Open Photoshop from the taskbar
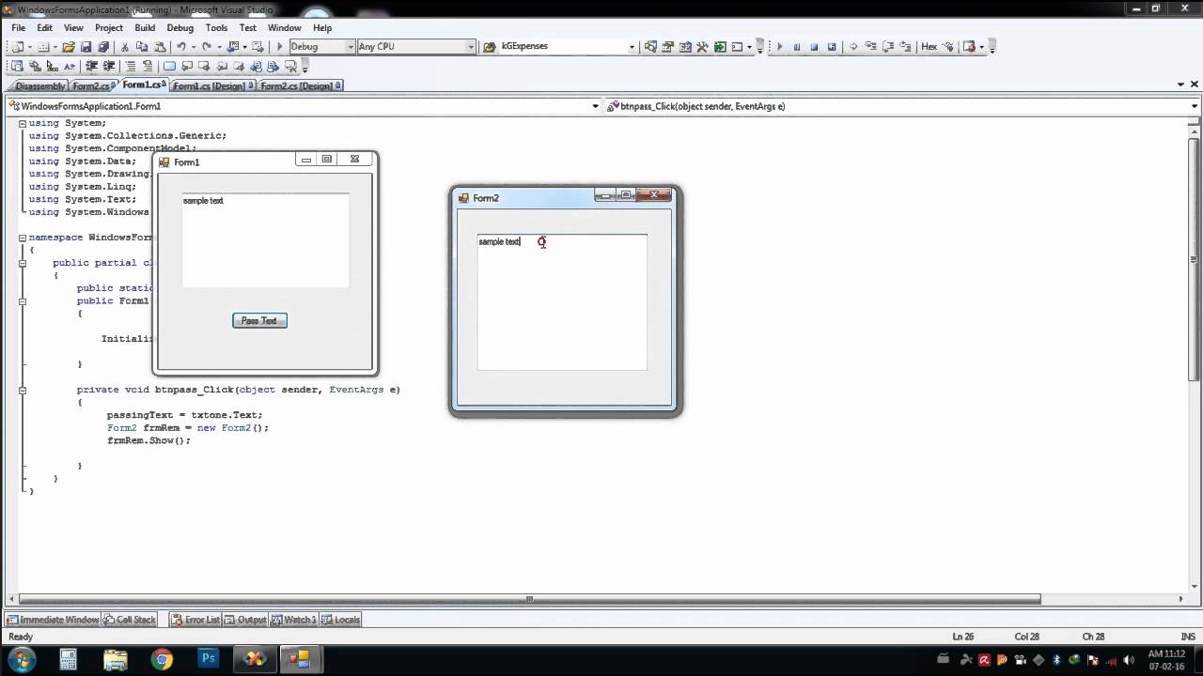Screen dimensions: 1203x676 (x=209, y=659)
